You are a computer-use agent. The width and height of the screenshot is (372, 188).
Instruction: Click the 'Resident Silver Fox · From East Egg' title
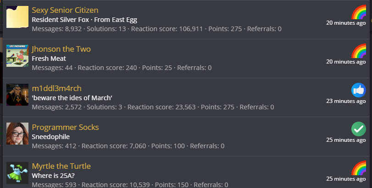84,20
